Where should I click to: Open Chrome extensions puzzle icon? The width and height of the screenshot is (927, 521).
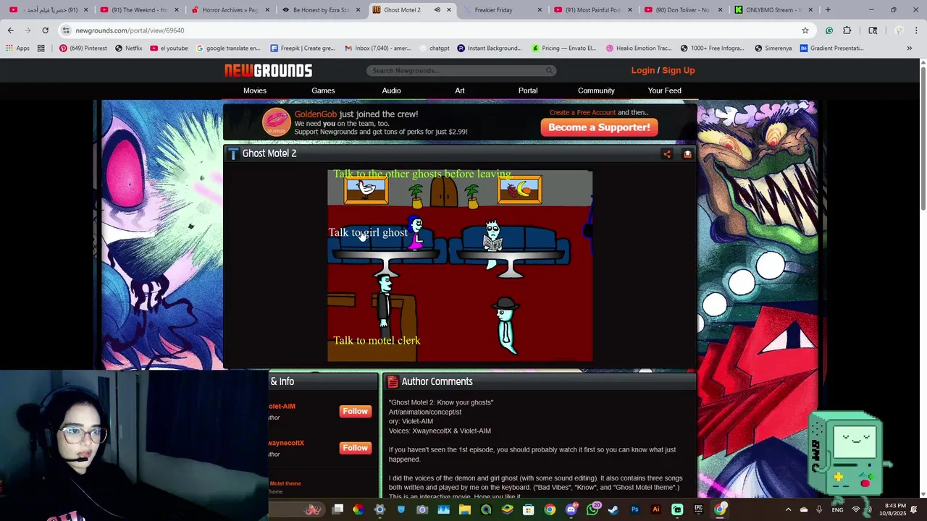click(x=847, y=30)
